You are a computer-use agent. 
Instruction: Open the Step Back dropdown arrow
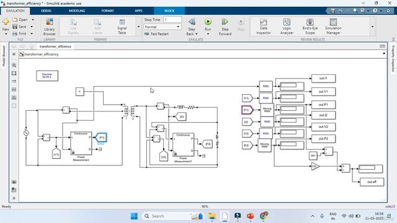tap(197, 34)
